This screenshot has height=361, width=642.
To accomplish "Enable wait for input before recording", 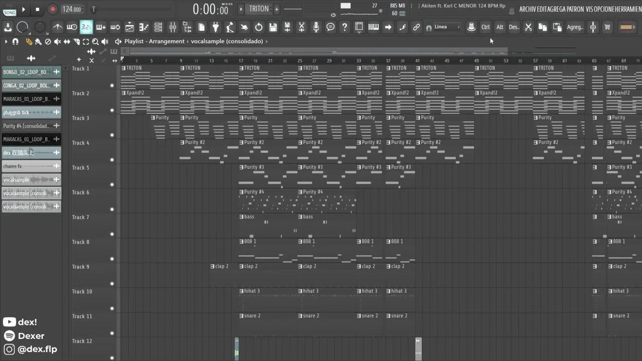I will (72, 27).
